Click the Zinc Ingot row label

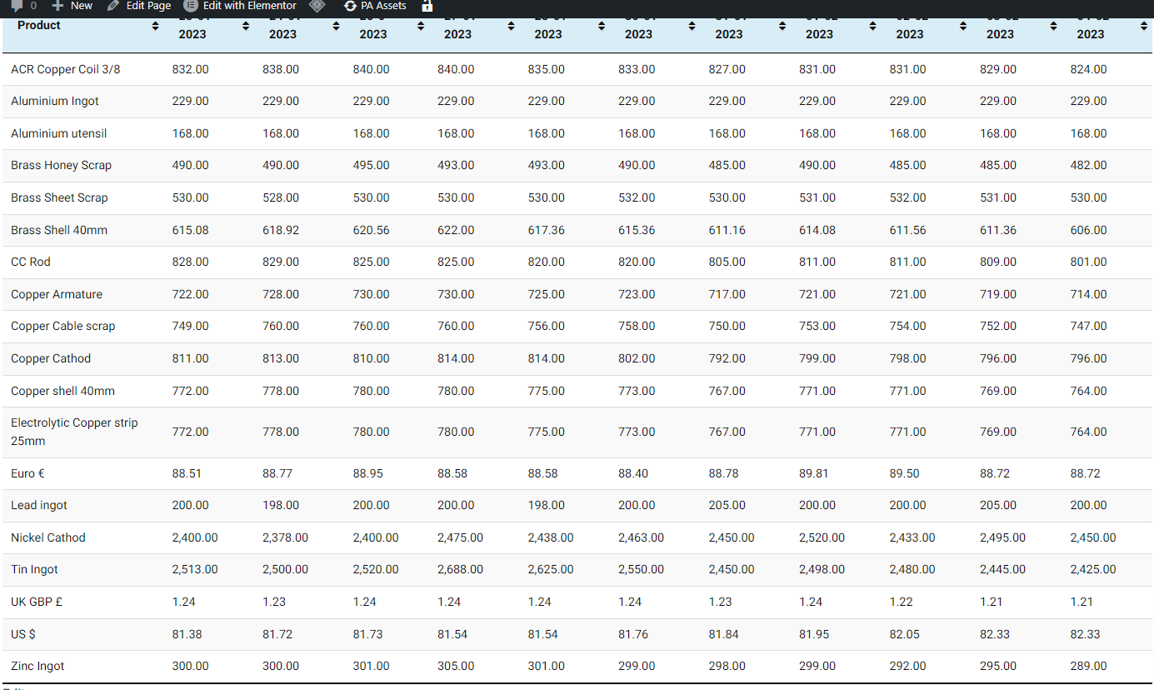coord(37,666)
